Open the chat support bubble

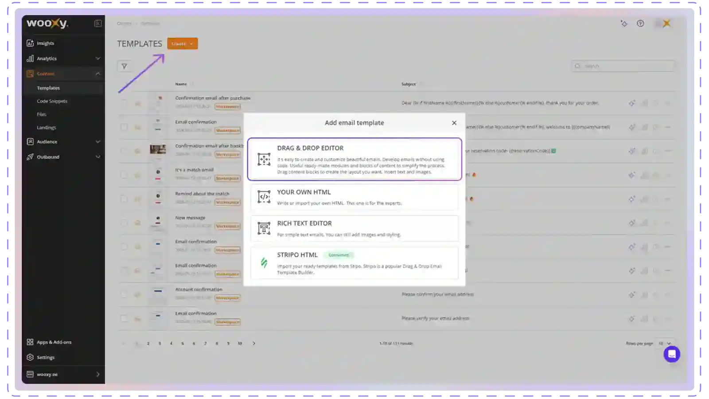coord(671,354)
